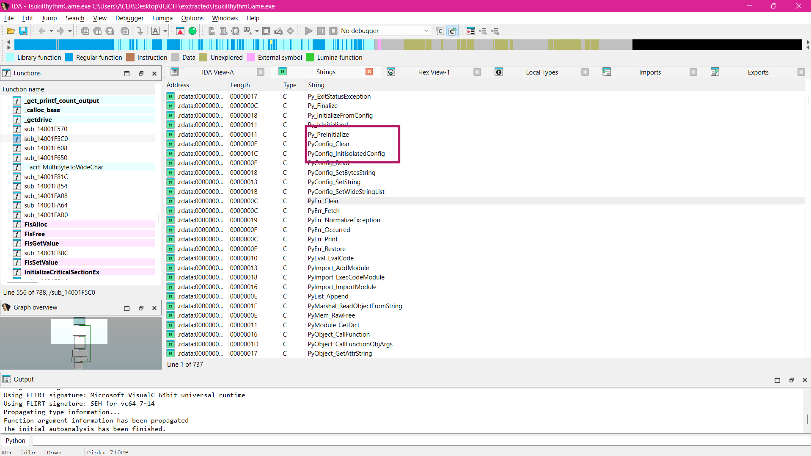
Task: Click the first round search toolbar icon
Action: (85, 31)
